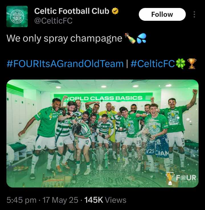Click the four-leaf clover emoji
205x210 pixels.
pyautogui.click(x=181, y=64)
